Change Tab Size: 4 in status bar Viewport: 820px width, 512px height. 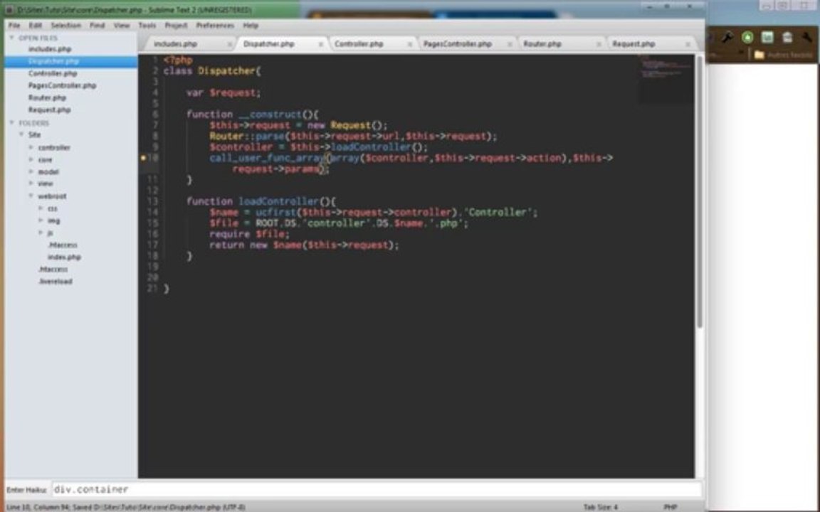coord(601,507)
